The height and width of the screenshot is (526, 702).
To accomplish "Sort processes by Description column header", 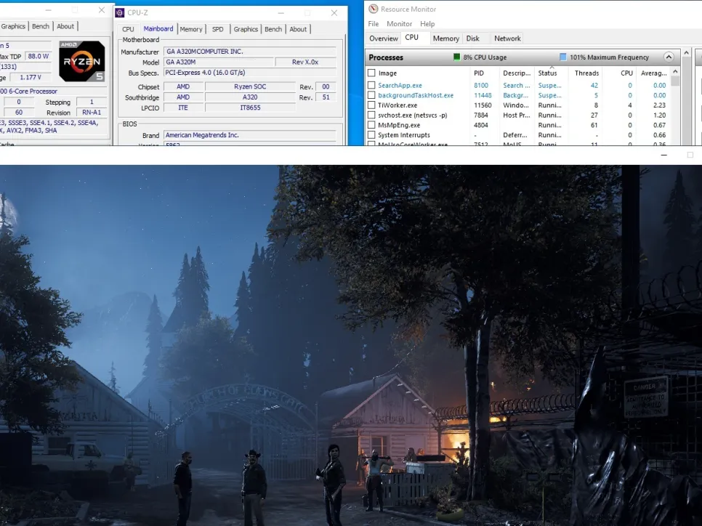I will pos(517,73).
